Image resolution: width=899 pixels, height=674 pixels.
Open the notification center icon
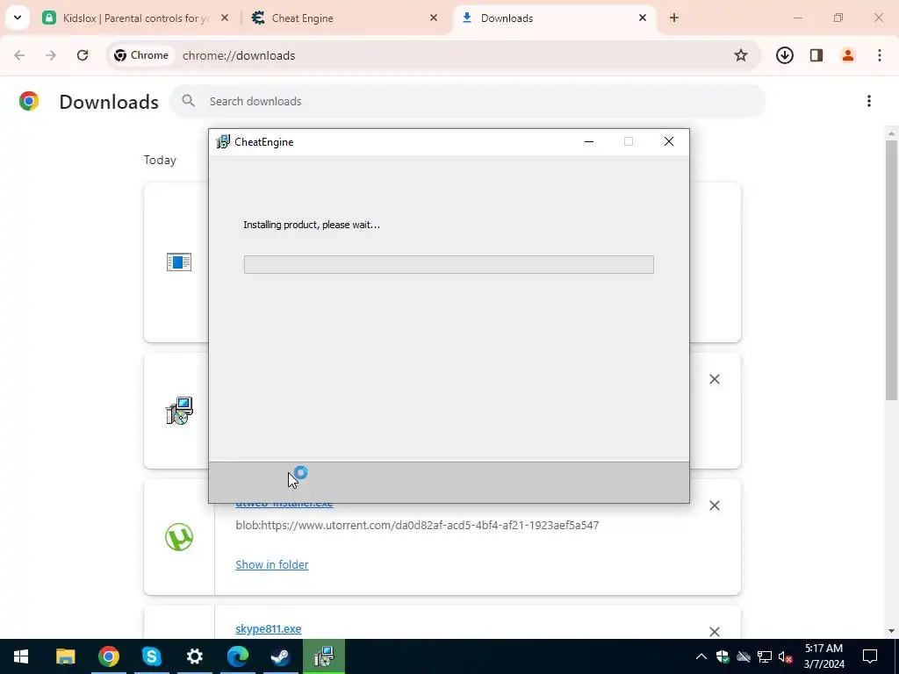tap(870, 656)
